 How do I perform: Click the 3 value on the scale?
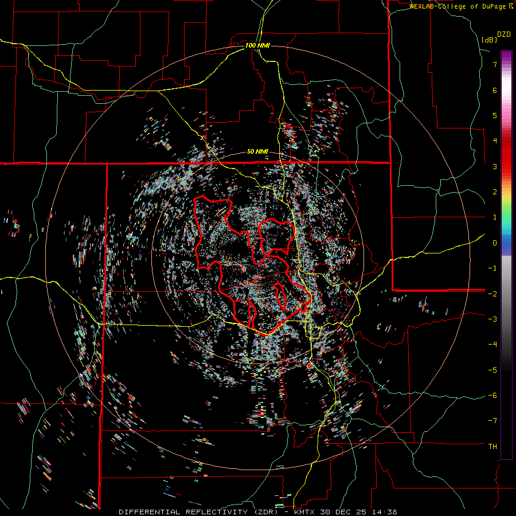pyautogui.click(x=495, y=166)
